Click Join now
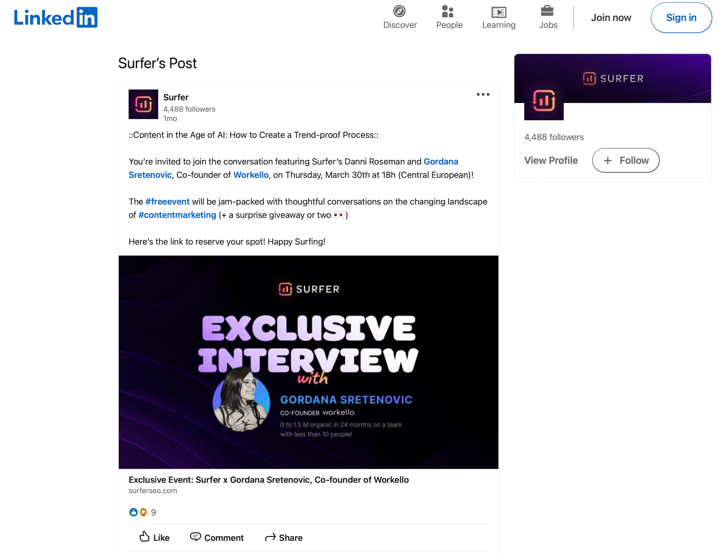This screenshot has width=724, height=553. (x=611, y=17)
